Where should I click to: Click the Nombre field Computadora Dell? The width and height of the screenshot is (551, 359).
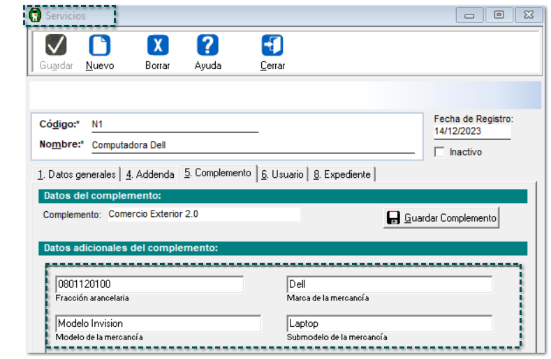253,145
